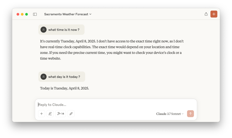Toggle the sidebar panel icon
This screenshot has width=232, height=138.
pyautogui.click(x=35, y=14)
